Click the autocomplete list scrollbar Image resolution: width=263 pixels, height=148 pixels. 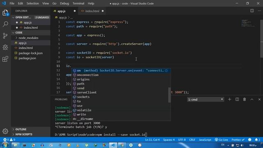(x=169, y=95)
